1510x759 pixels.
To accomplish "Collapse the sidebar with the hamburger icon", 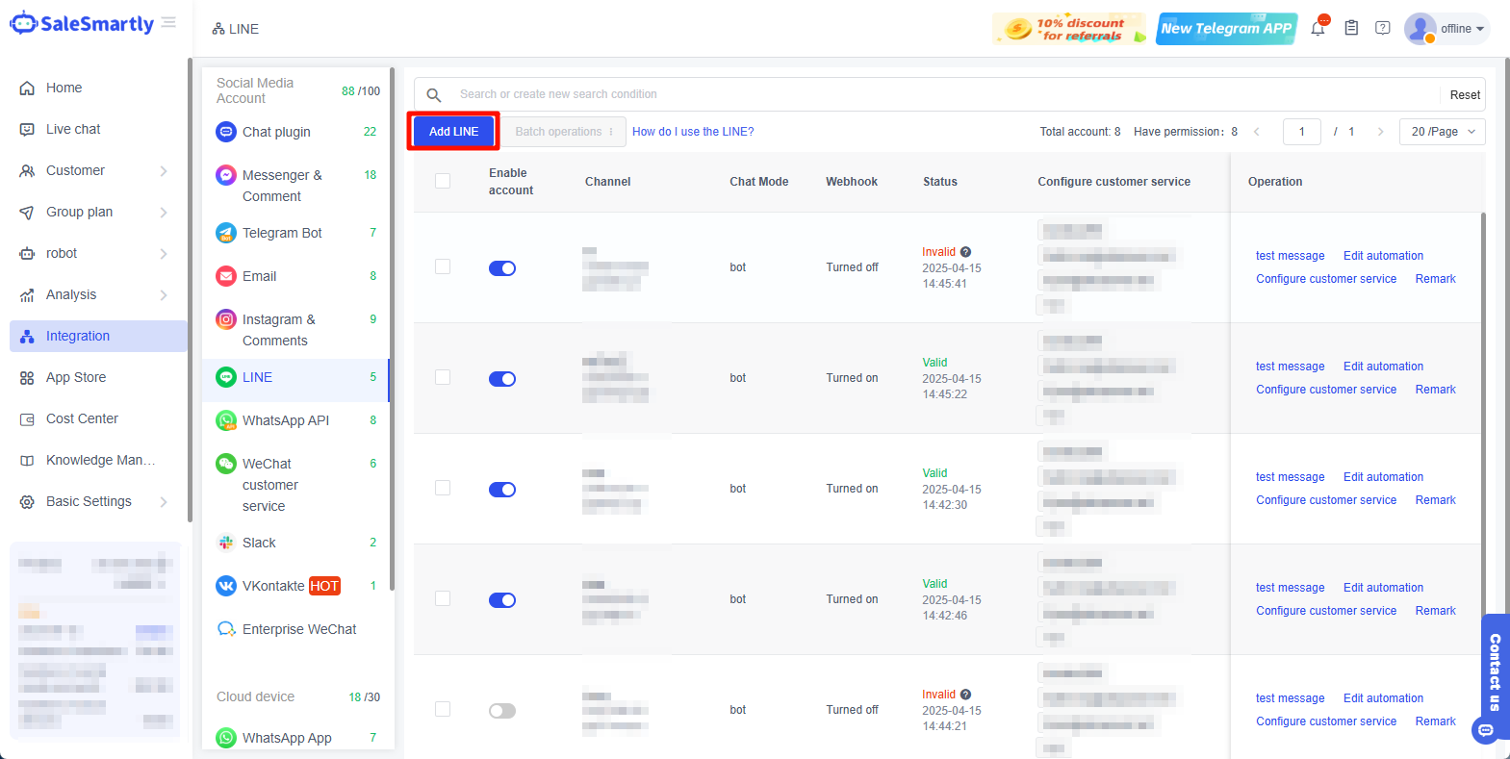I will [x=169, y=22].
